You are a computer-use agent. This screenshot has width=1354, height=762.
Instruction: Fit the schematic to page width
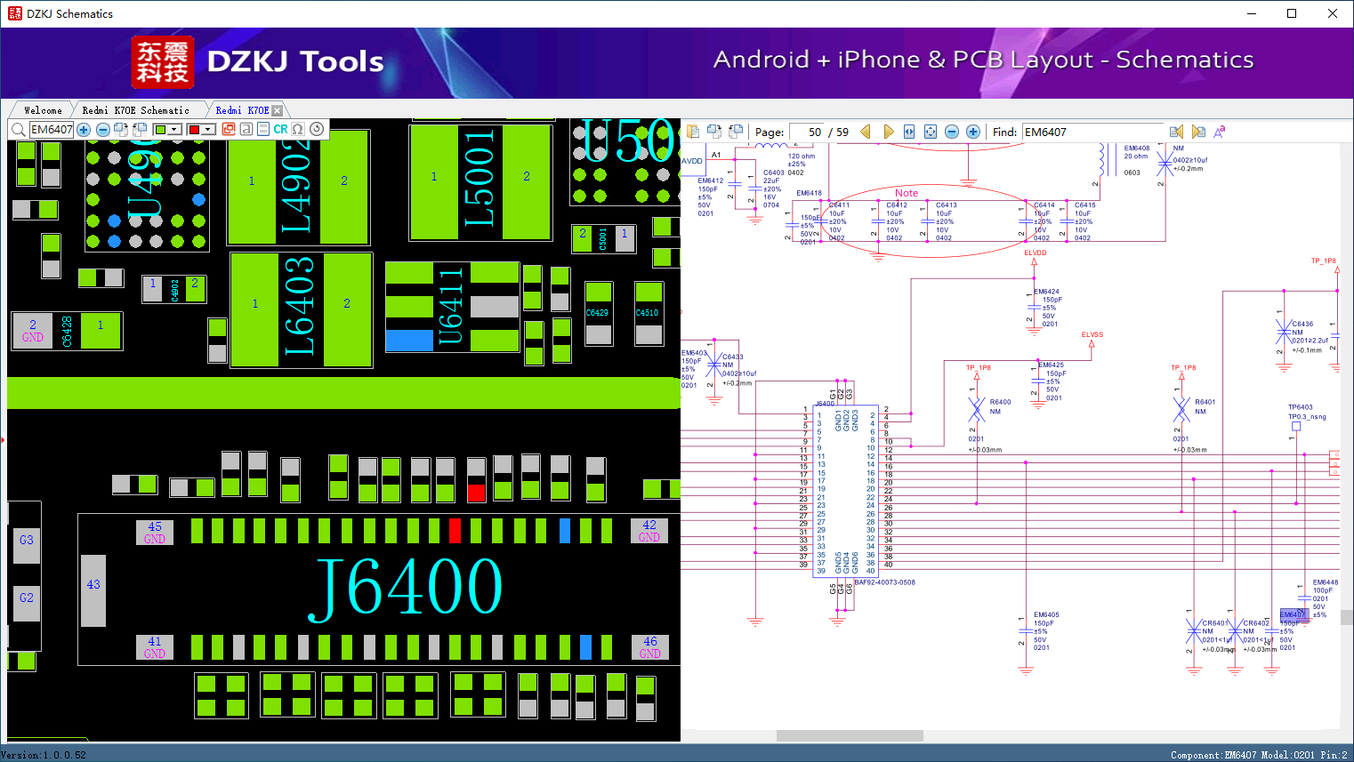pos(909,132)
